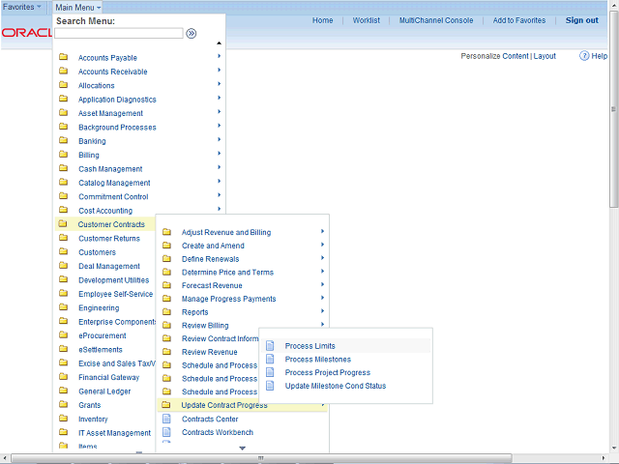This screenshot has width=619, height=464.
Task: Click the search menu go arrow icon
Action: coord(192,34)
